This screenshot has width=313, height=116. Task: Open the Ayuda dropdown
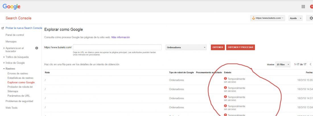(295, 18)
